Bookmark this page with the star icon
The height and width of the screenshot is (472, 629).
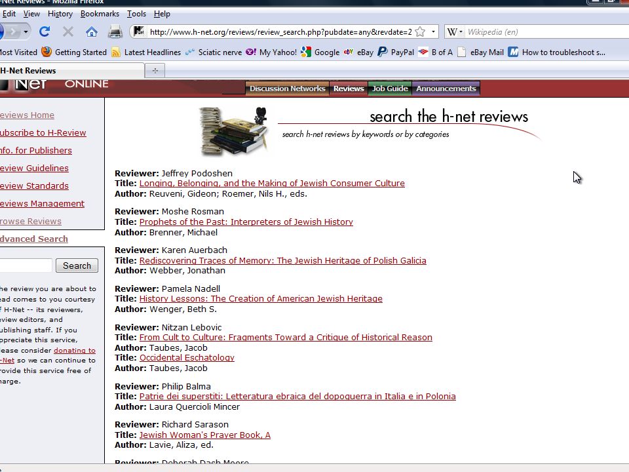(x=420, y=31)
